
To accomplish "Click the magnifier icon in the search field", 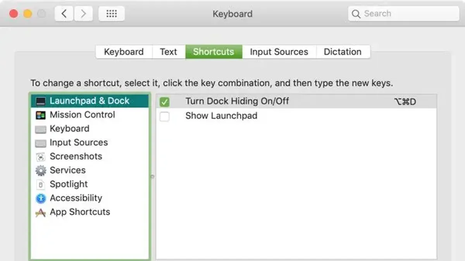I will click(x=356, y=14).
